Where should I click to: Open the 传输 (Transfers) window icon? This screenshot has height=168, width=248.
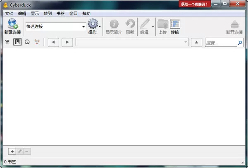click(175, 24)
